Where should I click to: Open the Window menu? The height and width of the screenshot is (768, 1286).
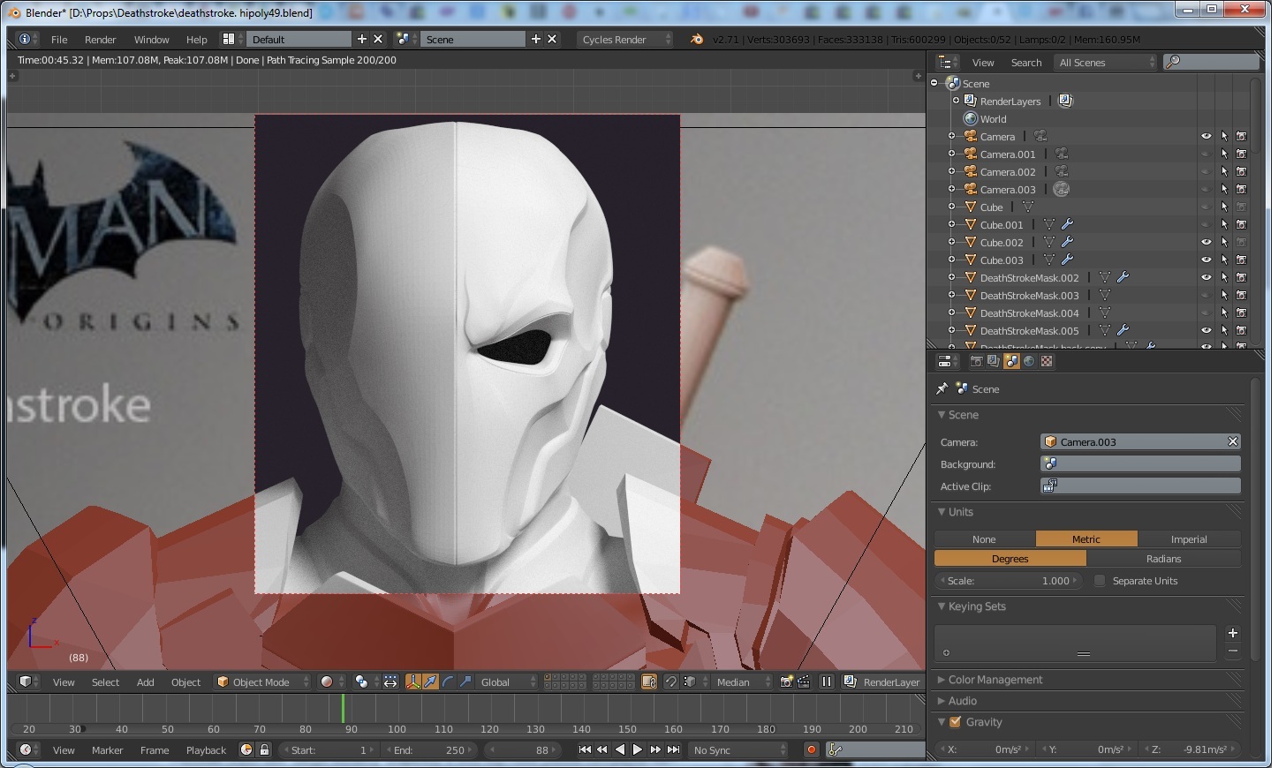click(x=151, y=39)
